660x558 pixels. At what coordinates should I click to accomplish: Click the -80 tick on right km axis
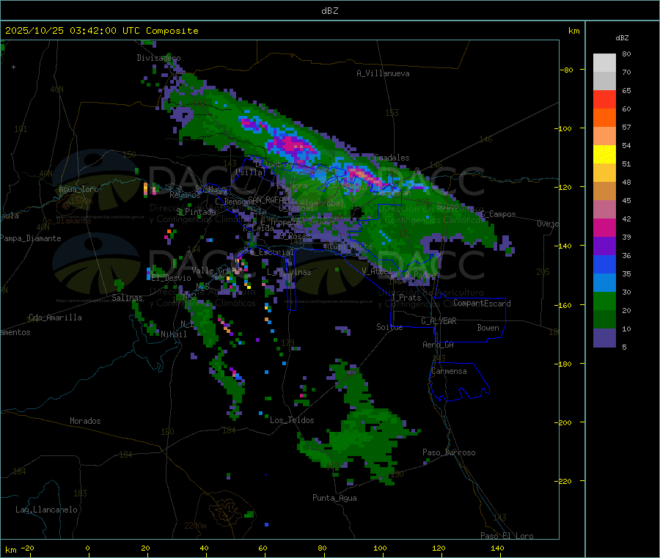click(x=567, y=70)
